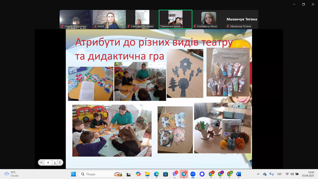Open Wi-Fi network settings in tray
318x179 pixels.
click(287, 174)
